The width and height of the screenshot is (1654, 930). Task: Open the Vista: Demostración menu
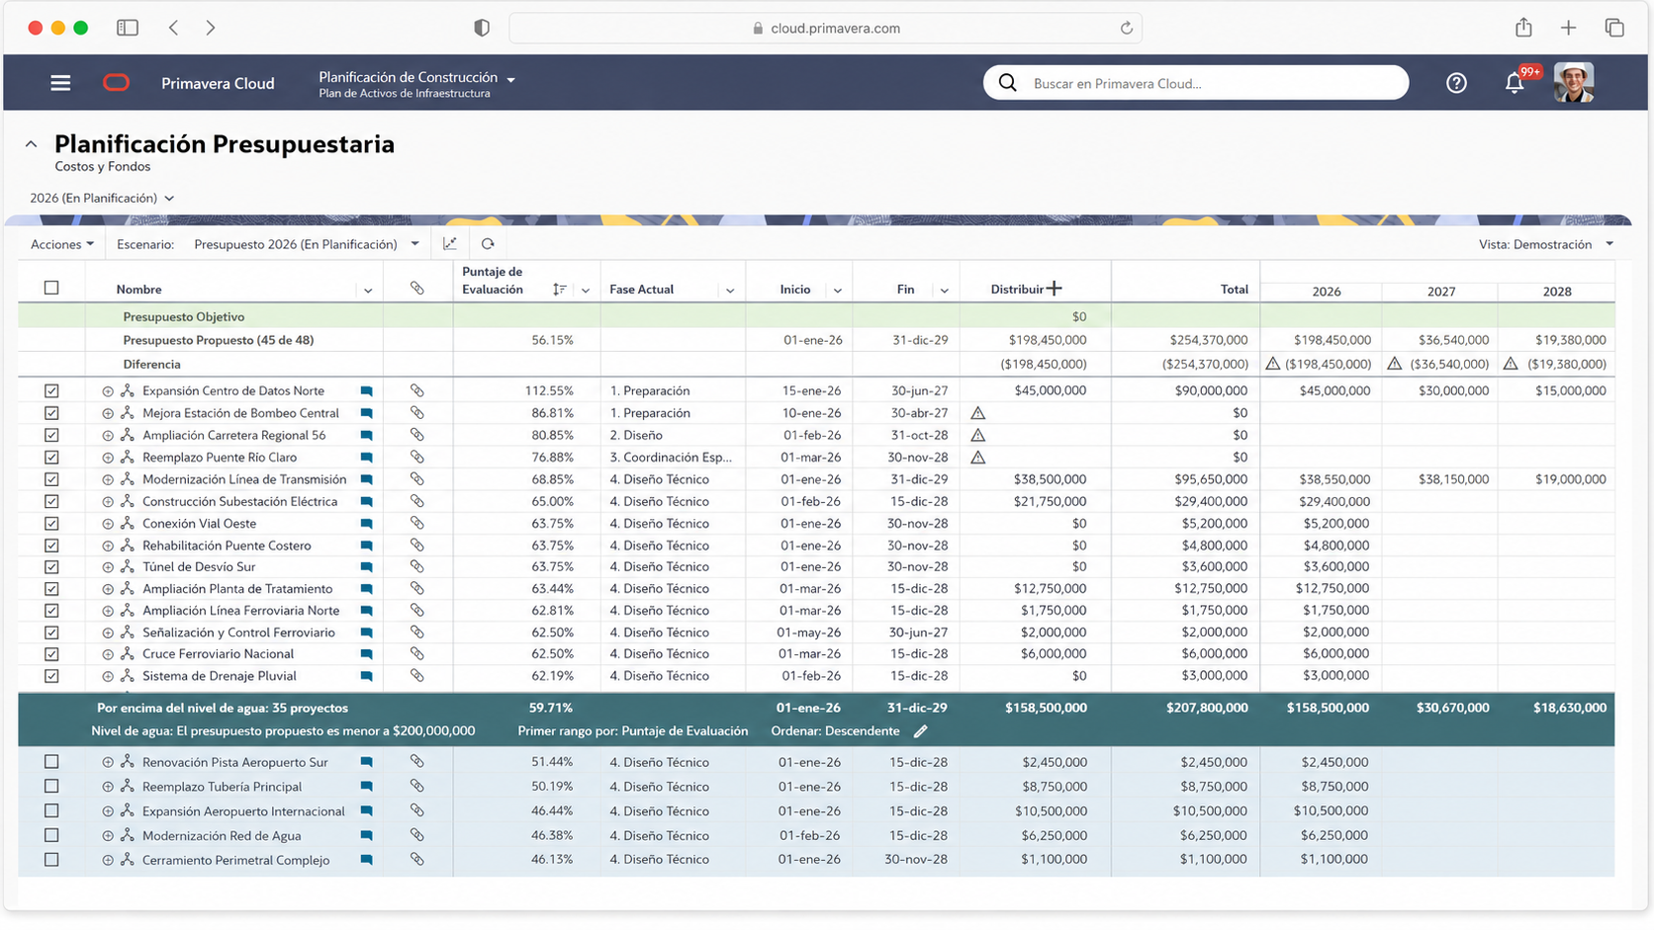coord(1546,244)
